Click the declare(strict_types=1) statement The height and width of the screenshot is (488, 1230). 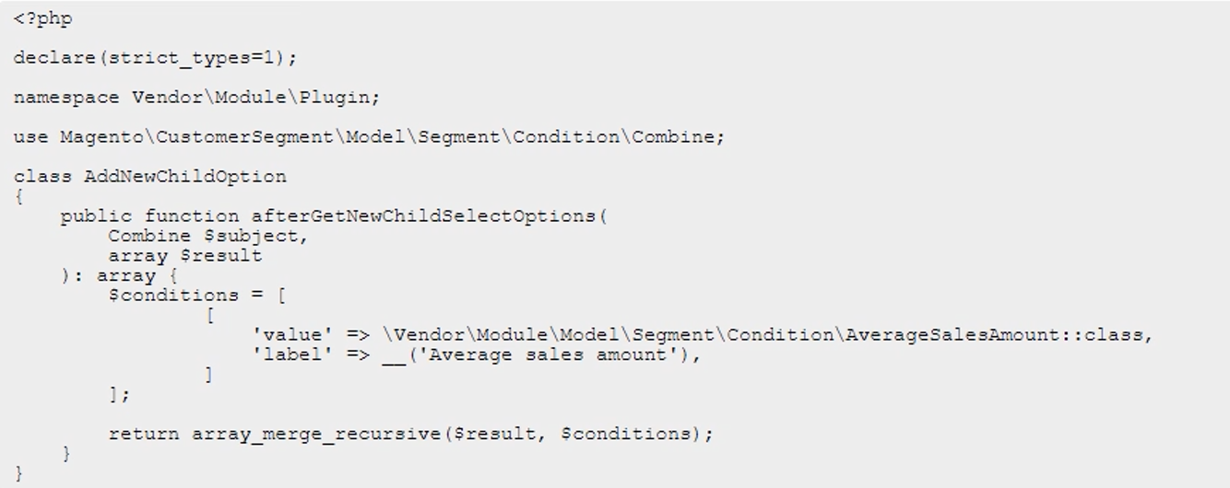[155, 58]
